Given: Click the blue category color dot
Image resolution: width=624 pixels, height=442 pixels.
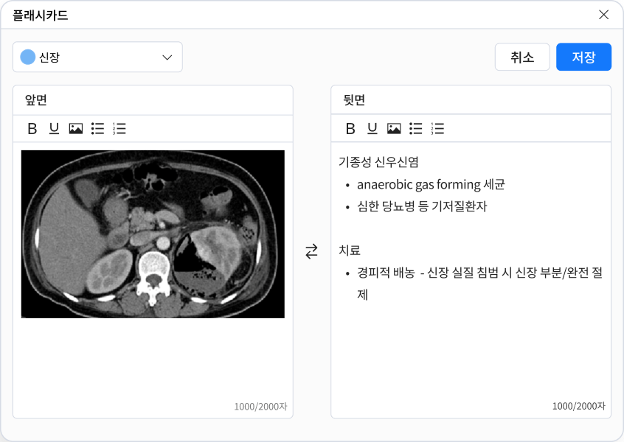Looking at the screenshot, I should point(29,57).
